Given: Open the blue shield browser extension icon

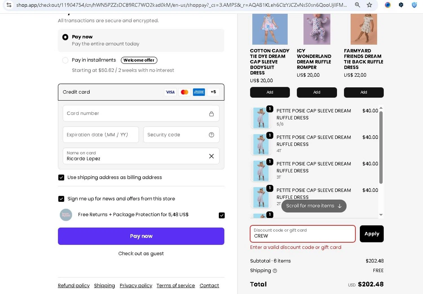Looking at the screenshot, I should point(414,5).
